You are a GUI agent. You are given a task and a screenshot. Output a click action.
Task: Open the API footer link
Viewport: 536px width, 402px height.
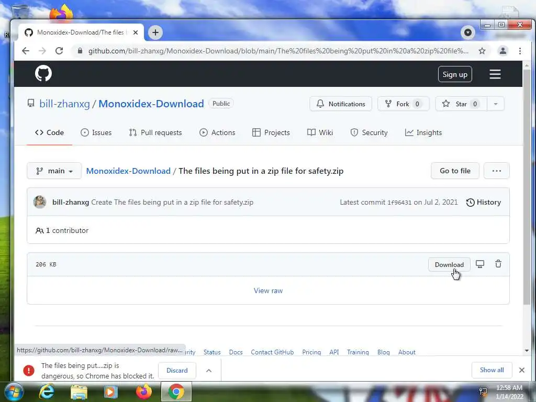pos(334,352)
